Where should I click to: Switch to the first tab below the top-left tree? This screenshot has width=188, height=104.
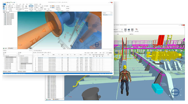click(5, 48)
